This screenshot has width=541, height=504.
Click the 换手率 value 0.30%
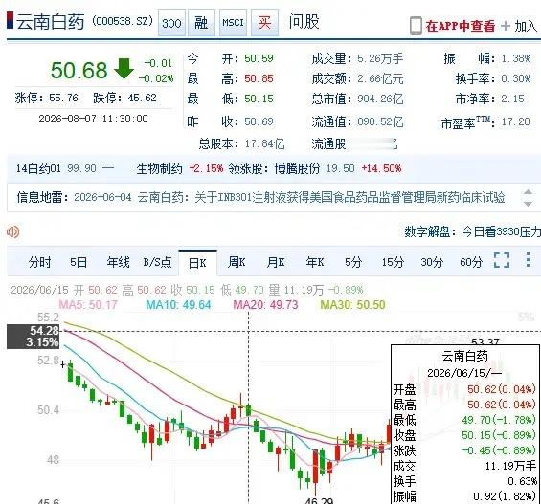click(516, 78)
